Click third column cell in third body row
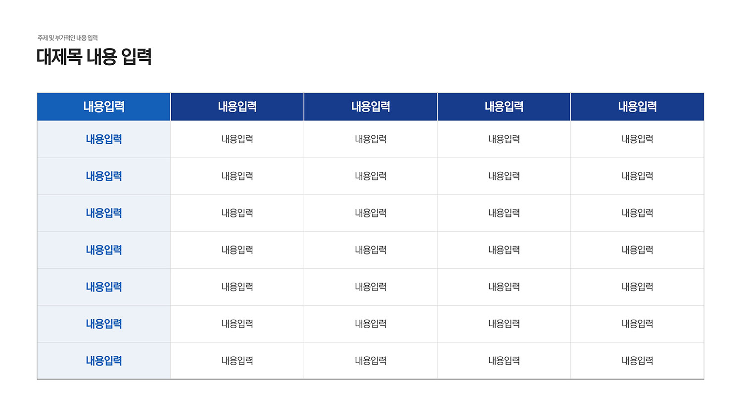The width and height of the screenshot is (742, 417). [x=371, y=213]
